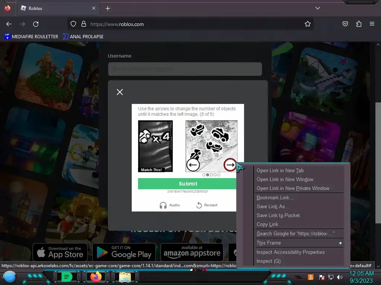Choose Open Link in New Window
381x285 pixels.
[299, 180]
